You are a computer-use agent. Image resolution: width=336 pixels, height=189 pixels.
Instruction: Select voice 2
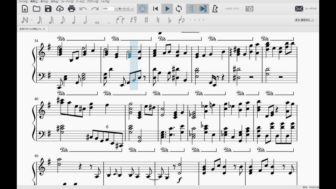pos(195,20)
